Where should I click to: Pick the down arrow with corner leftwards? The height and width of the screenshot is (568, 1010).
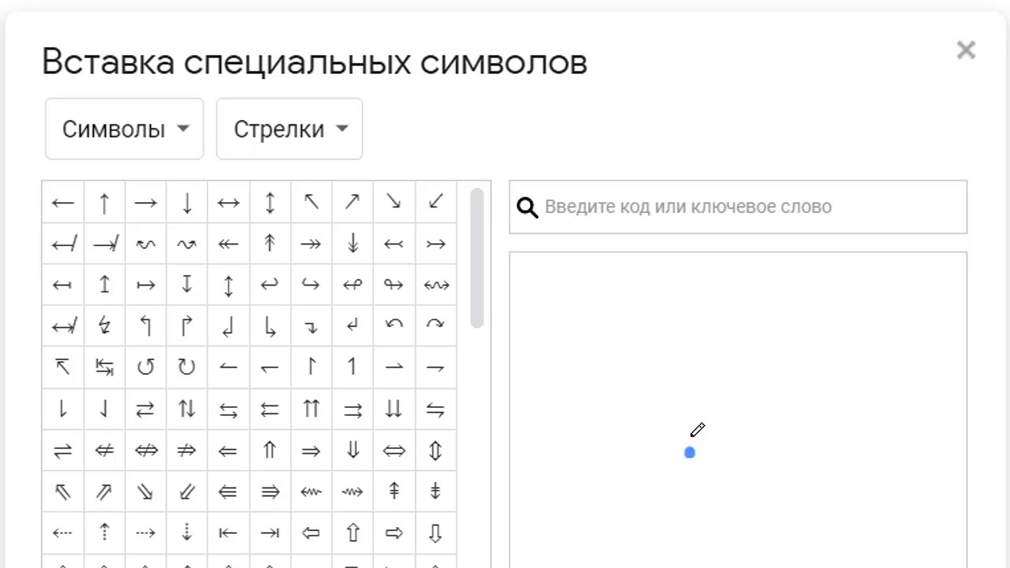pos(353,326)
